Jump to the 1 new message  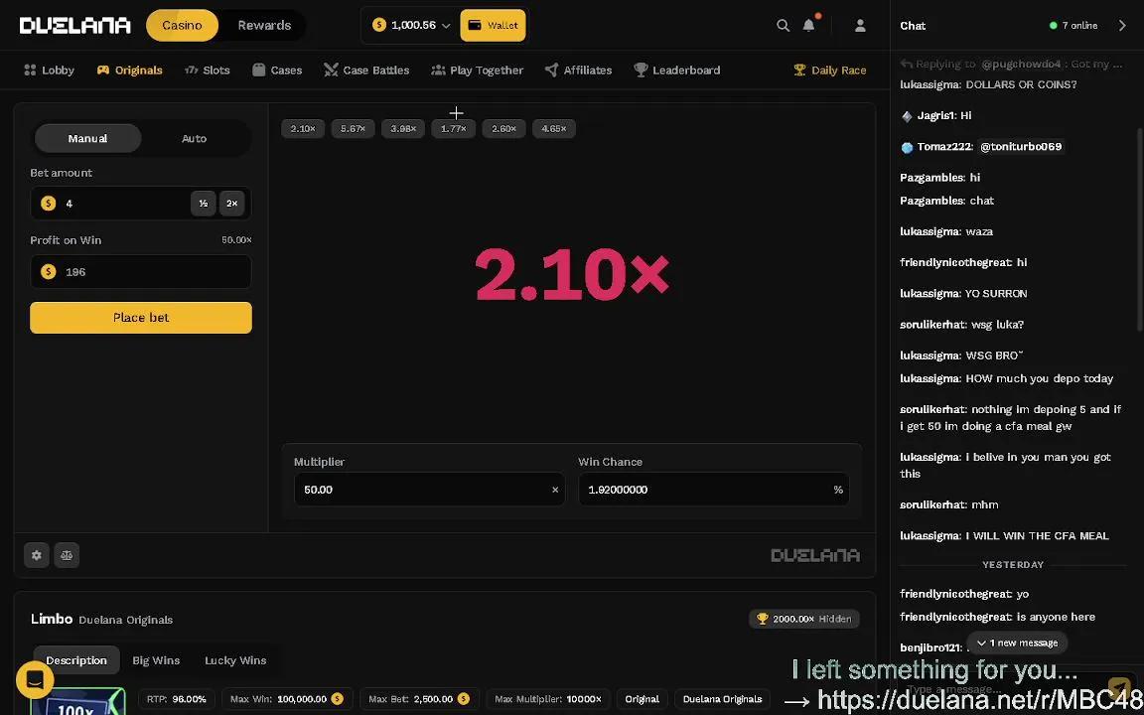pos(1017,643)
